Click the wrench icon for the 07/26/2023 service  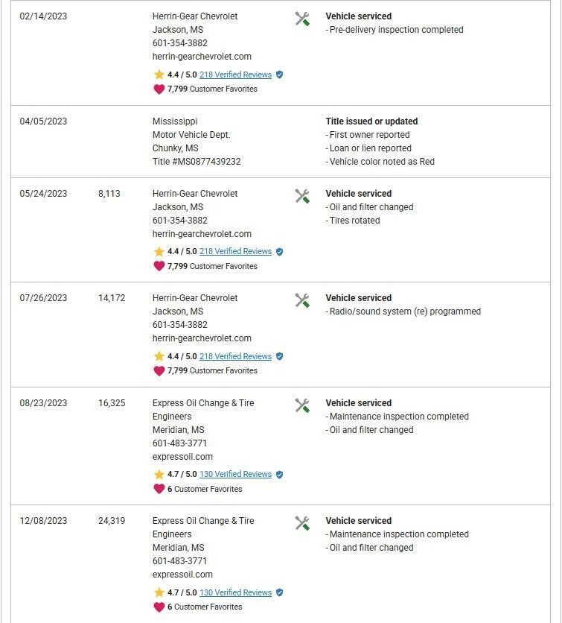[x=302, y=300]
